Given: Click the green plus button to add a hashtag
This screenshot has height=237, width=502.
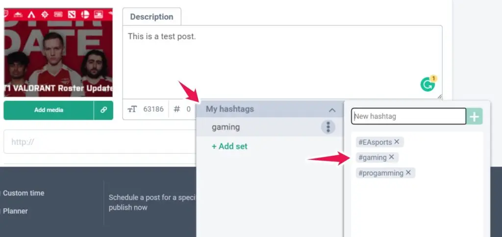Looking at the screenshot, I should click(475, 117).
